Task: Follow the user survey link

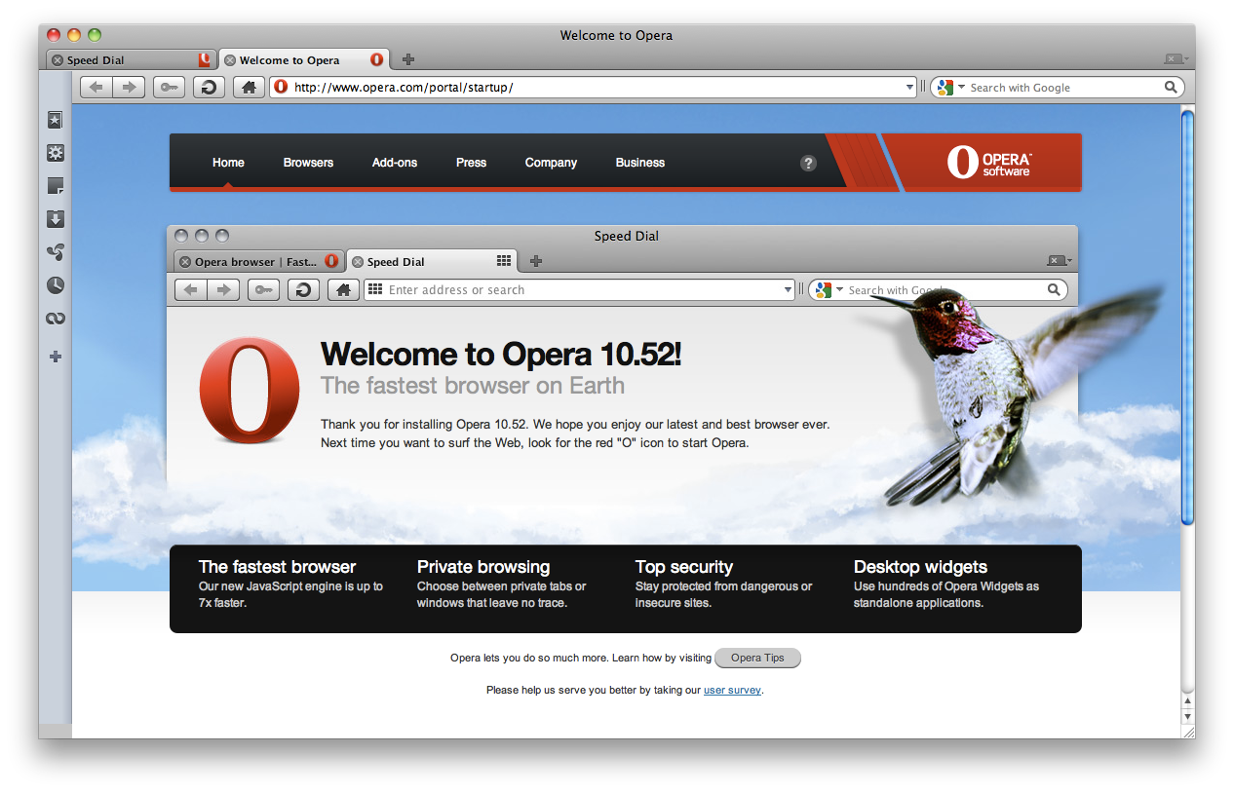Action: click(732, 690)
